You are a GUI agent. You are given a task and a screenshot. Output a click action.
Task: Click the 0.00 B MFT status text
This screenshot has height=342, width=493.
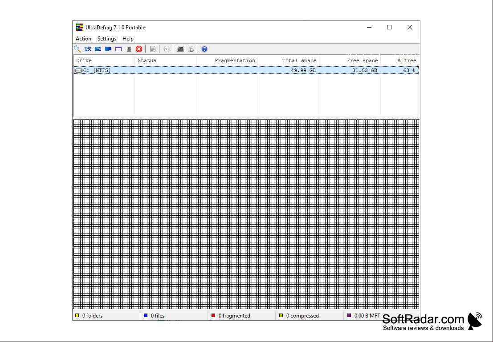(367, 316)
